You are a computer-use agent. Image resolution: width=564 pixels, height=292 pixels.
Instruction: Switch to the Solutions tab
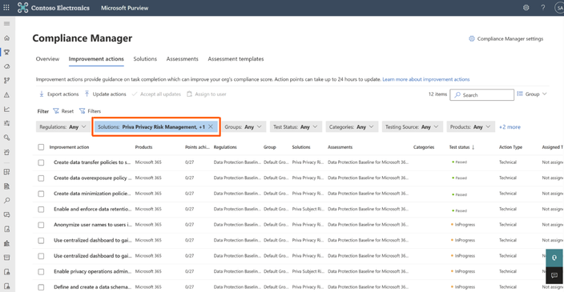[x=145, y=59]
